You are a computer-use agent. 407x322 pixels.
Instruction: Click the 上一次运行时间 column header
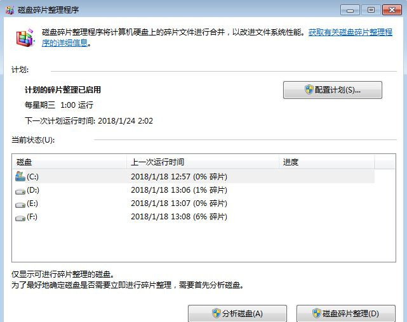203,162
